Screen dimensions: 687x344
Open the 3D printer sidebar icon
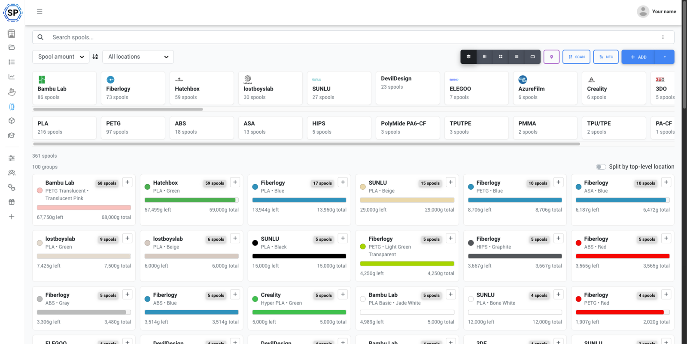pyautogui.click(x=12, y=33)
